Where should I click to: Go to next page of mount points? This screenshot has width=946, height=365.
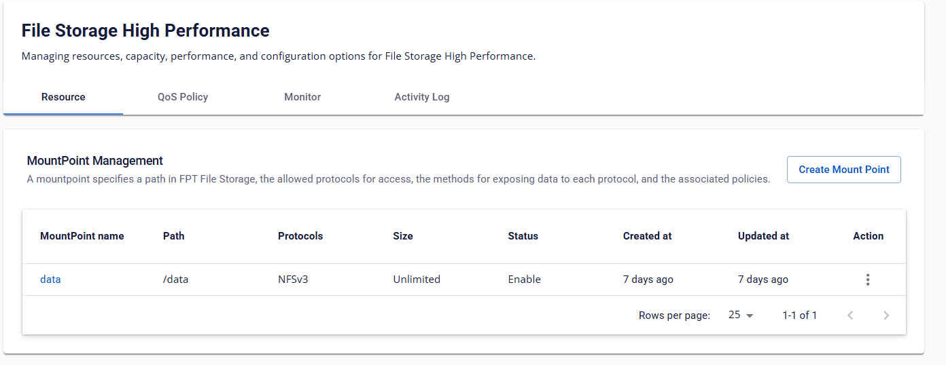pos(886,315)
